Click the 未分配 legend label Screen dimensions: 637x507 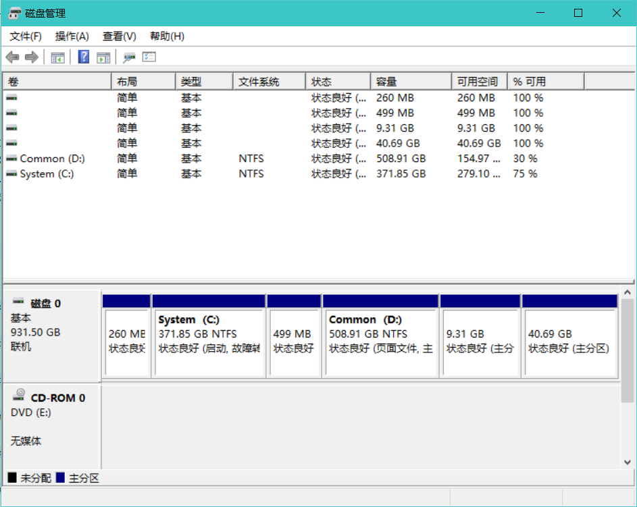[x=36, y=478]
